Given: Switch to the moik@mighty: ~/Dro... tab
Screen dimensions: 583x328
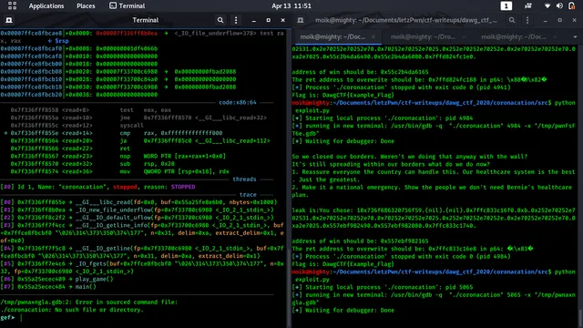Looking at the screenshot, I should [423, 36].
